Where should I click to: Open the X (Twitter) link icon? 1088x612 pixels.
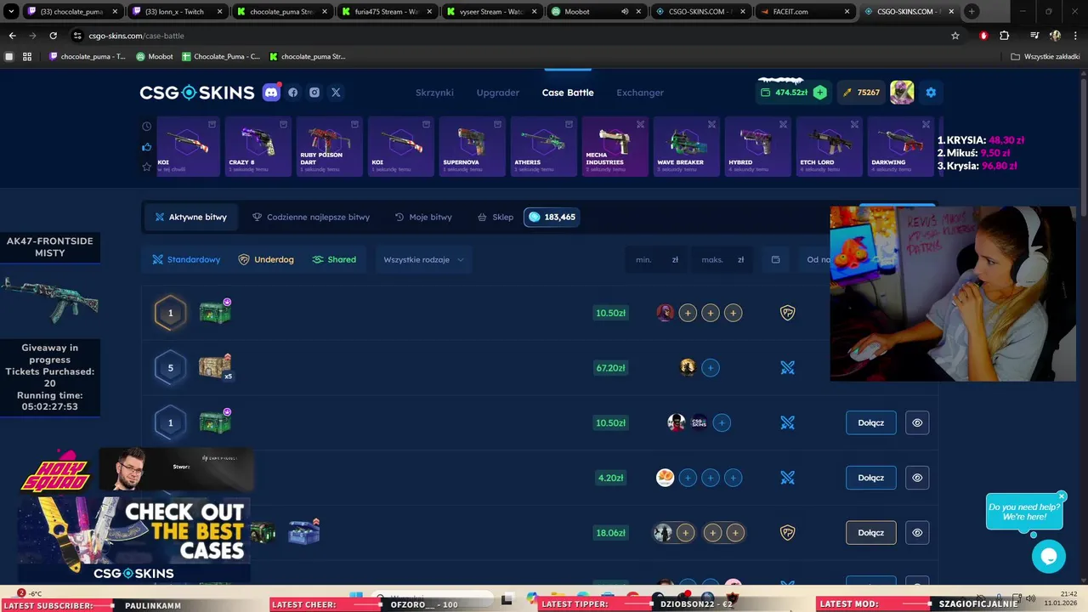(x=336, y=93)
